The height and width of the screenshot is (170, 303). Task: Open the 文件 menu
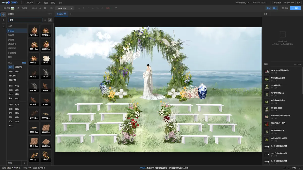[x=38, y=3]
